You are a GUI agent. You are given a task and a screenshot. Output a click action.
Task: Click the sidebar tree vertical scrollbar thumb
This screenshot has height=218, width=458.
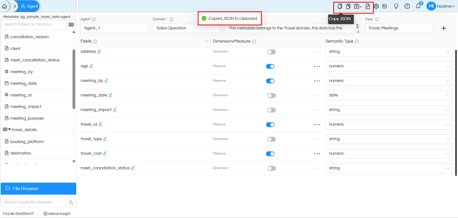pyautogui.click(x=74, y=79)
